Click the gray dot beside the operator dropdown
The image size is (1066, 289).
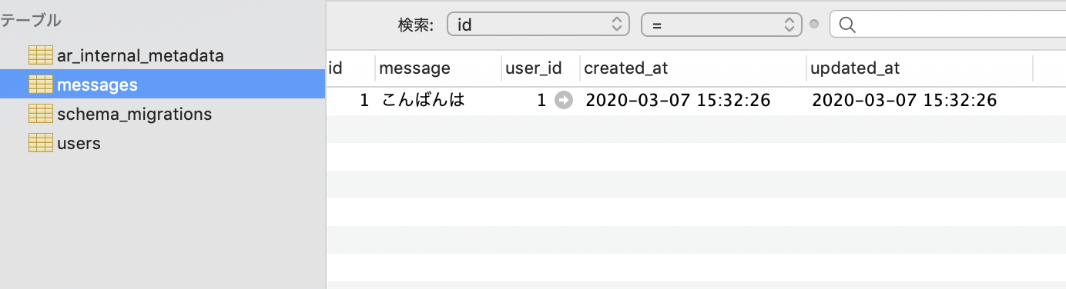click(x=815, y=25)
